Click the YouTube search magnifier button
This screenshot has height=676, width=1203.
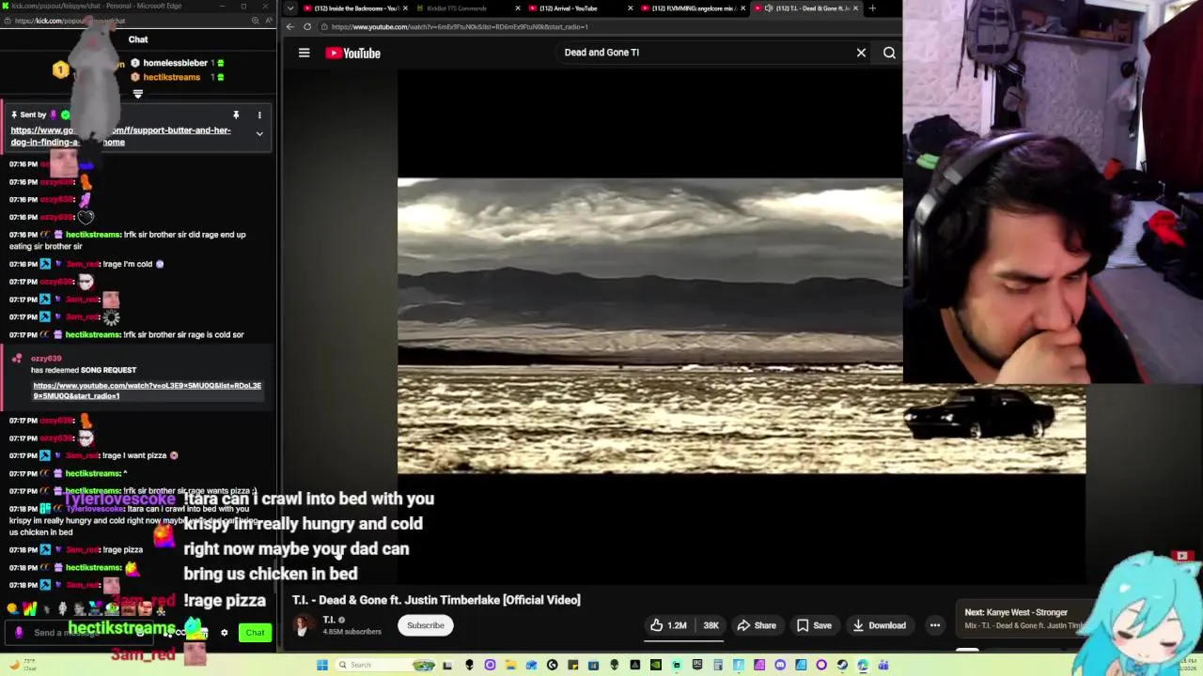[x=889, y=53]
